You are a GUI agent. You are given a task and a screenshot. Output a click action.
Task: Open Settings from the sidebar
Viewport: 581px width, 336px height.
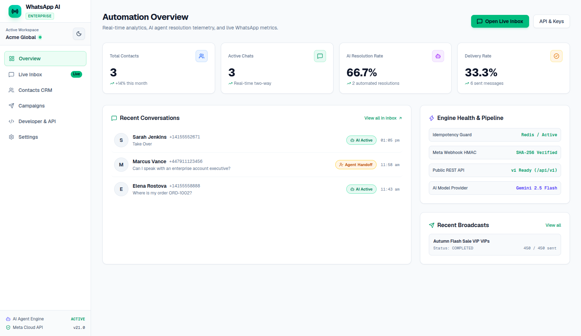tap(45, 137)
